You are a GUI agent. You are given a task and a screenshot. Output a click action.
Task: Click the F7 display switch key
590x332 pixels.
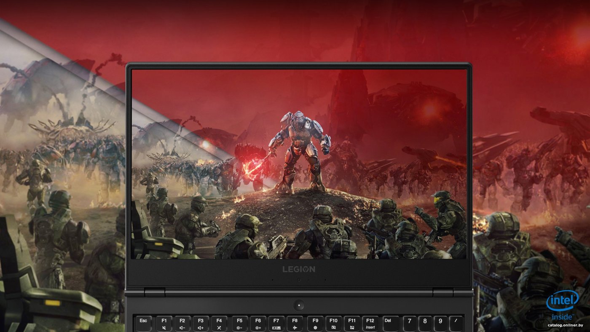coord(276,324)
